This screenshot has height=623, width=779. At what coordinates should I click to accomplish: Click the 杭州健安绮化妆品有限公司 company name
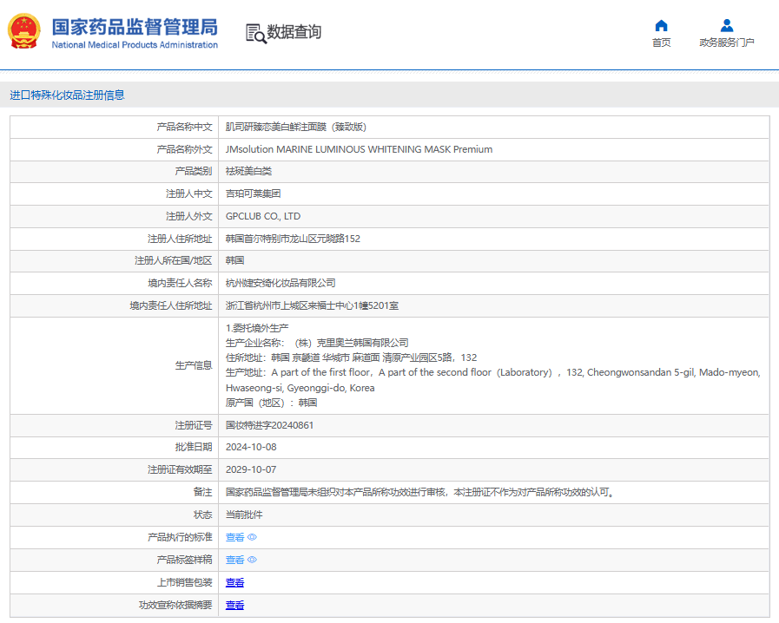pos(281,283)
